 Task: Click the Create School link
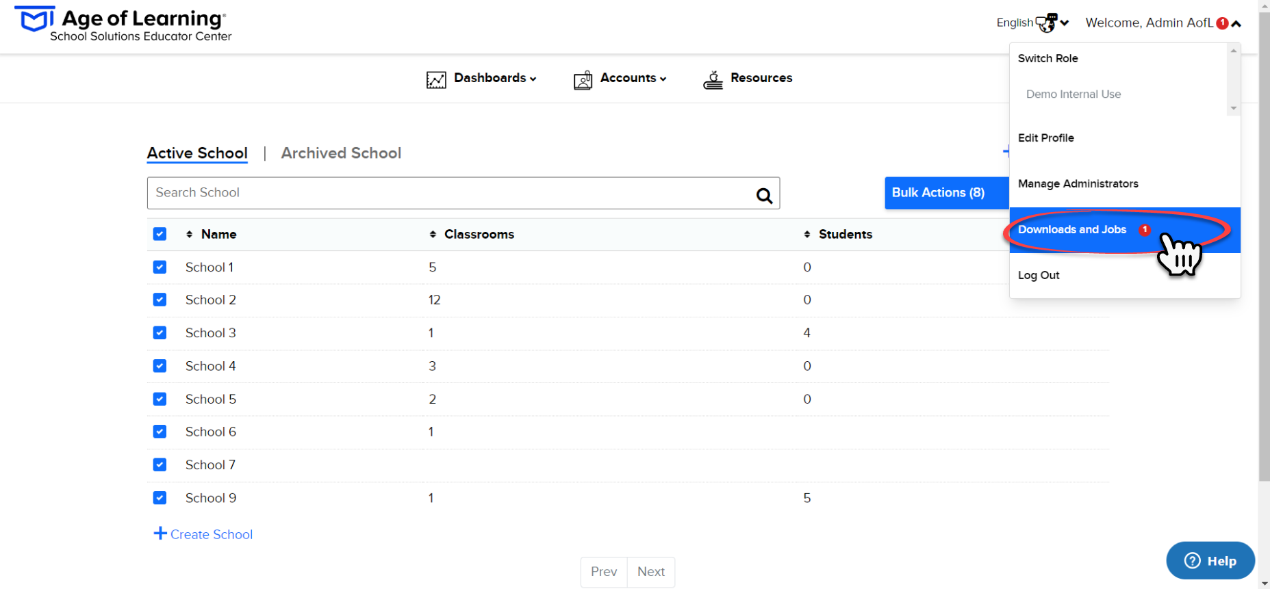(211, 534)
